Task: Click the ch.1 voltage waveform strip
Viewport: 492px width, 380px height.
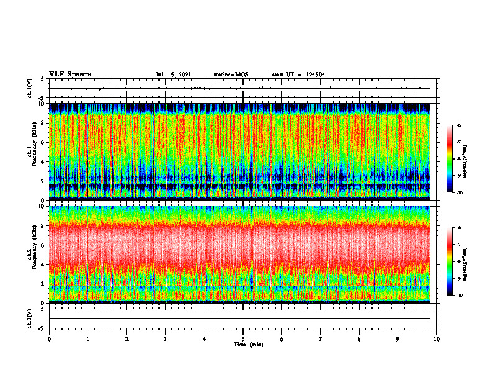Action: click(243, 88)
